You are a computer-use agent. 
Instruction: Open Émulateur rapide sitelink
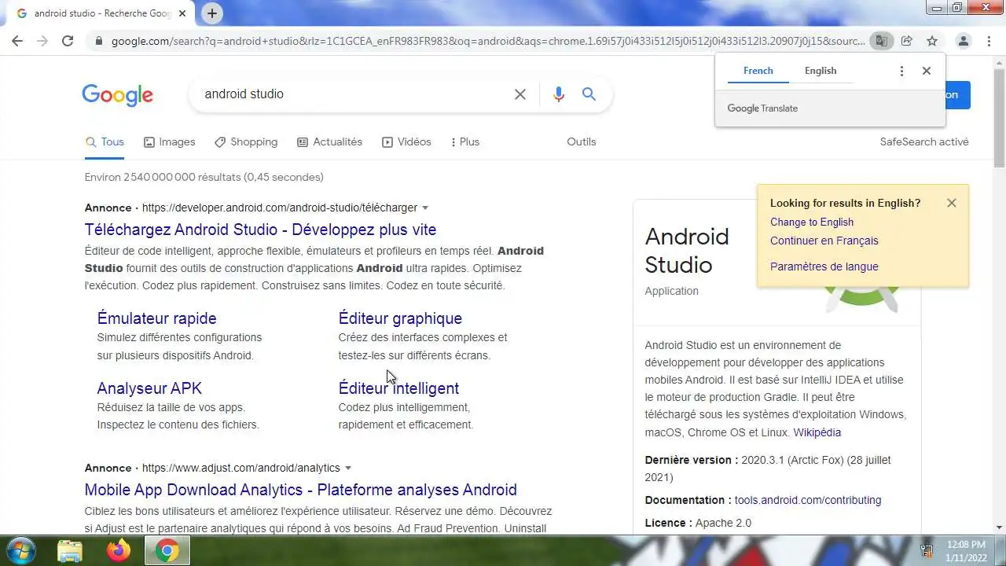click(x=156, y=318)
